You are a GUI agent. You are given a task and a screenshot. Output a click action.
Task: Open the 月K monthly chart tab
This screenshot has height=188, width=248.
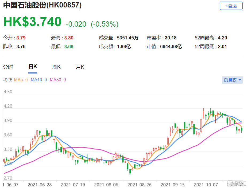(x=80, y=67)
